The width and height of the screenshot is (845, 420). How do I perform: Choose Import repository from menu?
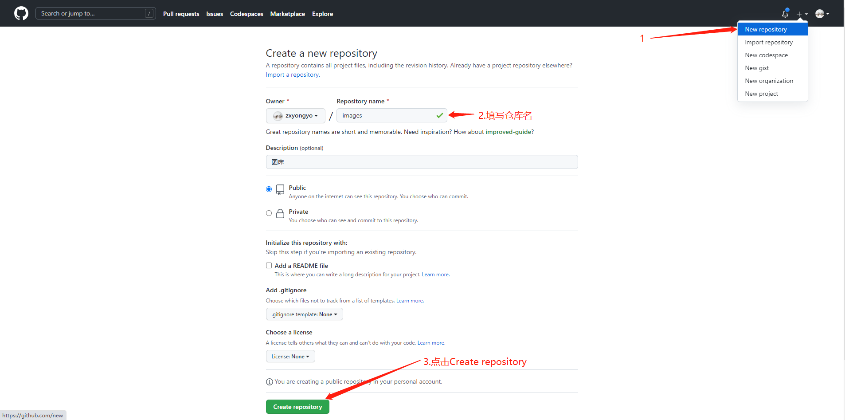[x=772, y=42]
